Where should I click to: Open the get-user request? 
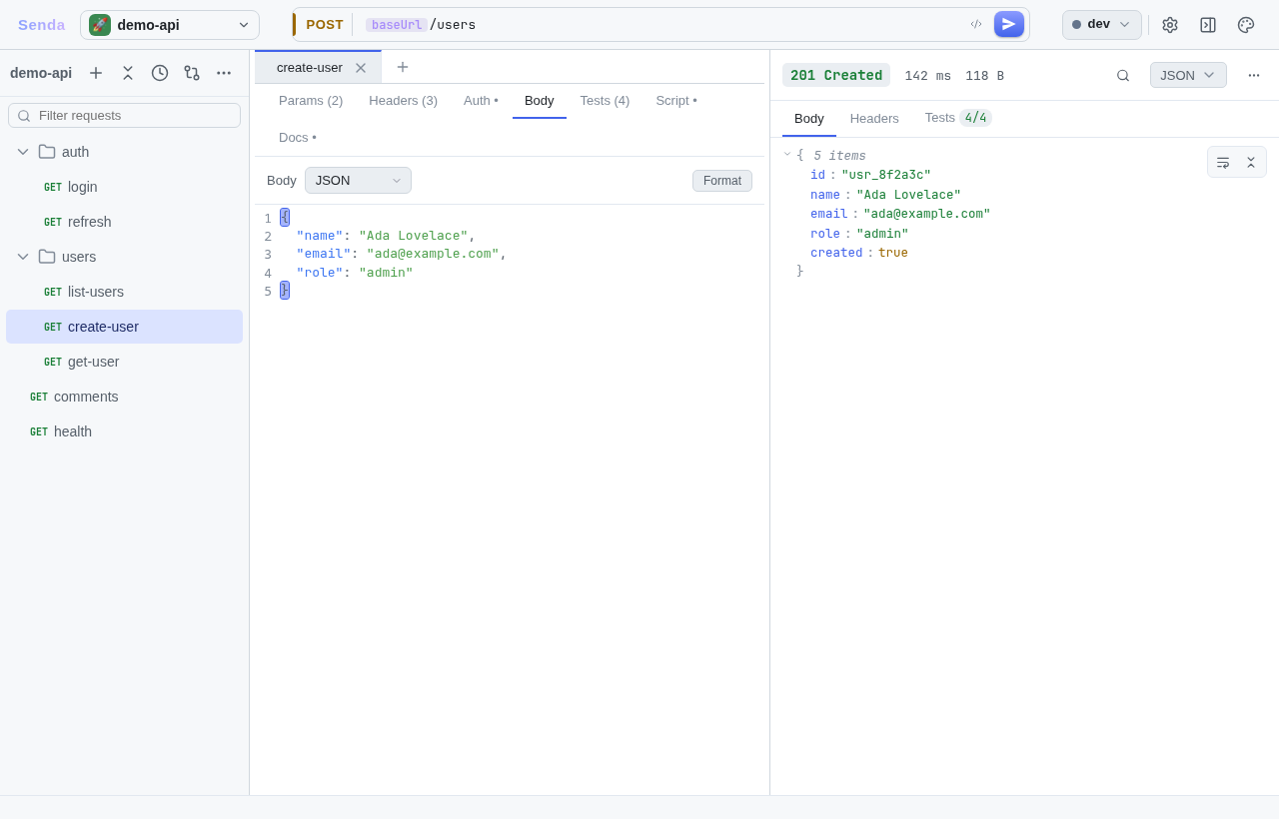(x=125, y=362)
